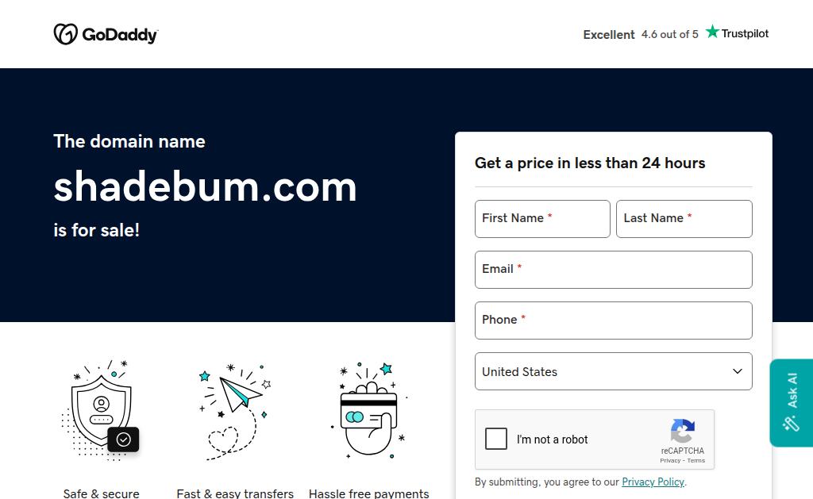This screenshot has width=813, height=499.
Task: Click the reCAPTCHA Privacy link
Action: click(669, 460)
